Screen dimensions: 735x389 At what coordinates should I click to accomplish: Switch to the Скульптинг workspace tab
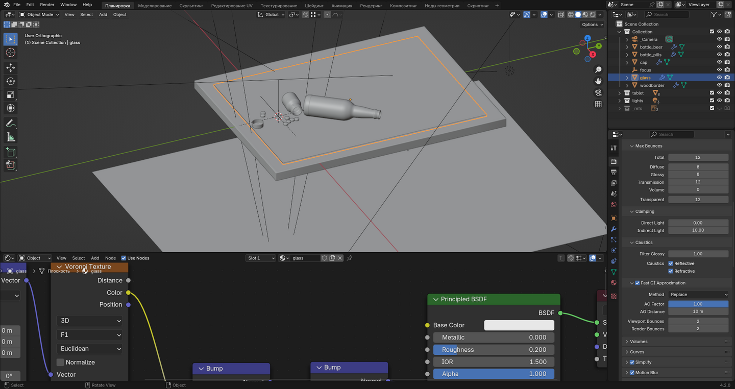[191, 6]
